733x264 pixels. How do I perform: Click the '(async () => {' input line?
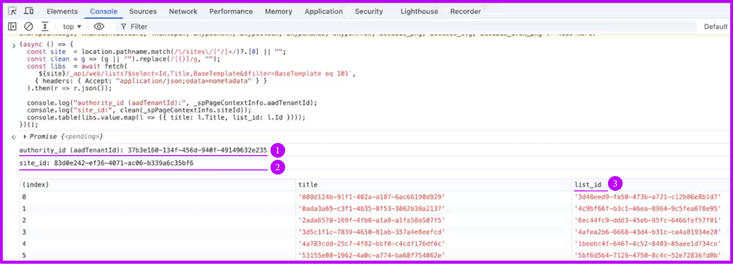pos(46,44)
